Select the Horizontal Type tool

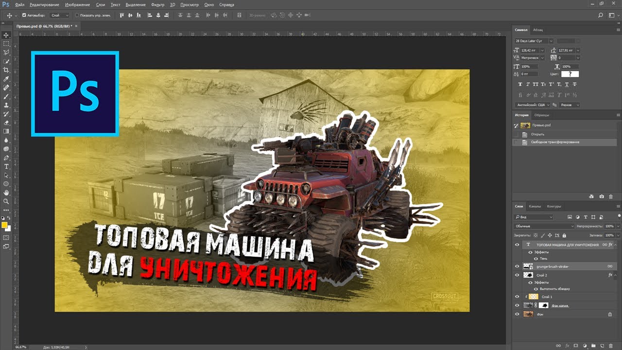click(6, 166)
